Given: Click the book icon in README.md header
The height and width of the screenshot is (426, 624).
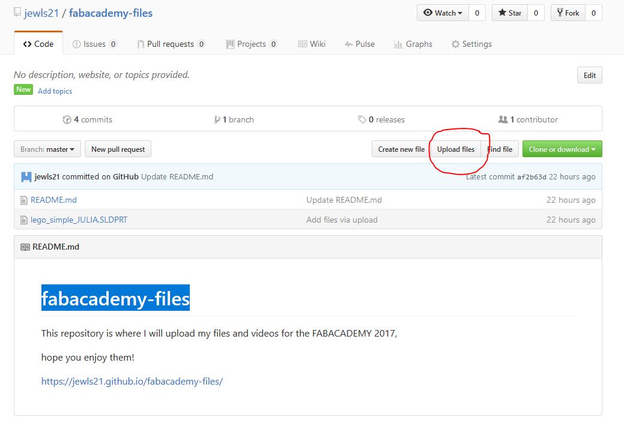Looking at the screenshot, I should [25, 247].
